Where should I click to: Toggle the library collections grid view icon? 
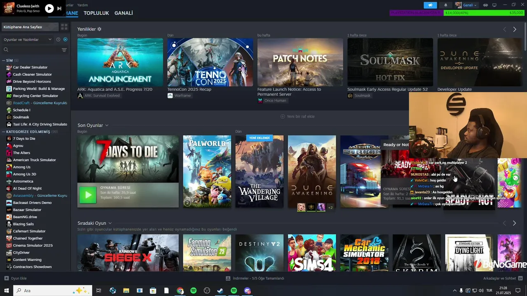coord(64,27)
